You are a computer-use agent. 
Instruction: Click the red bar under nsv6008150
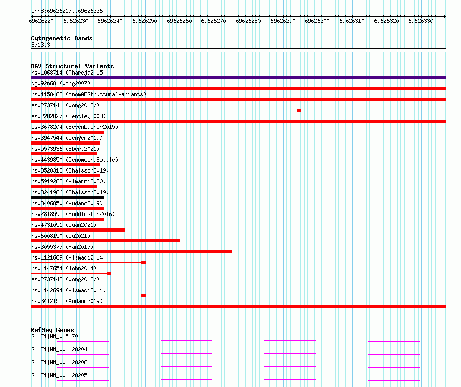105,241
